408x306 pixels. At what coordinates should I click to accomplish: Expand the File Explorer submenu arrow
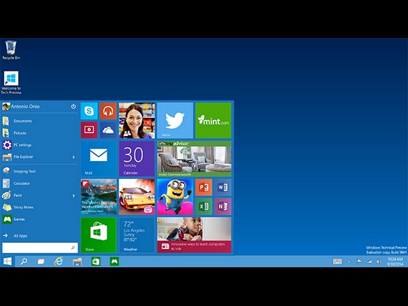73,157
